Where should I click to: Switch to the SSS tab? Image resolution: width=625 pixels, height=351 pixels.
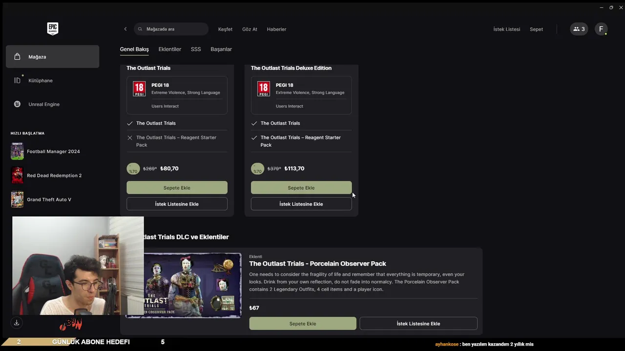(x=196, y=49)
